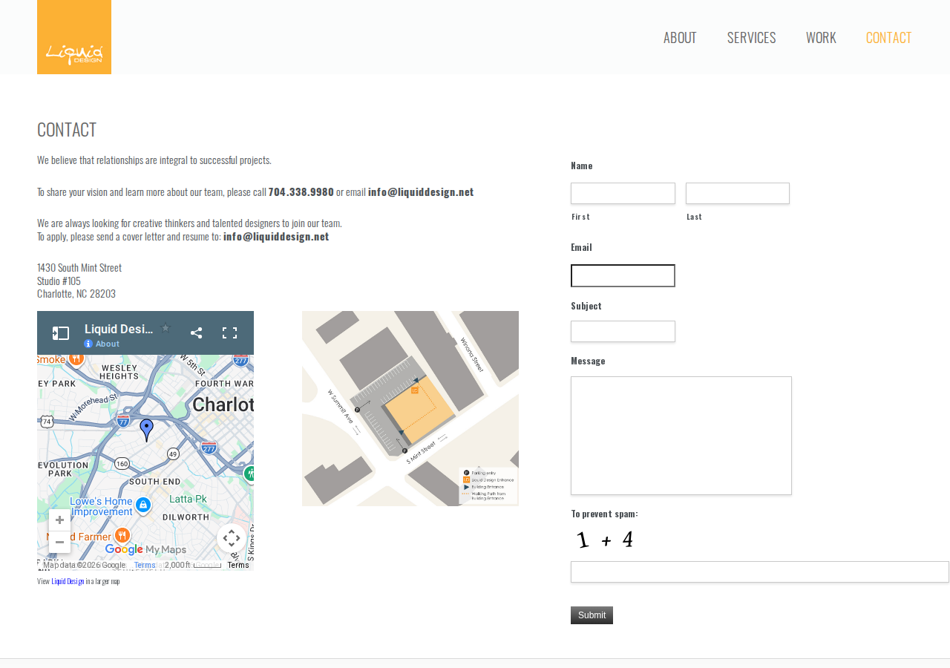The width and height of the screenshot is (950, 668).
Task: Click the map pan control
Action: (232, 538)
